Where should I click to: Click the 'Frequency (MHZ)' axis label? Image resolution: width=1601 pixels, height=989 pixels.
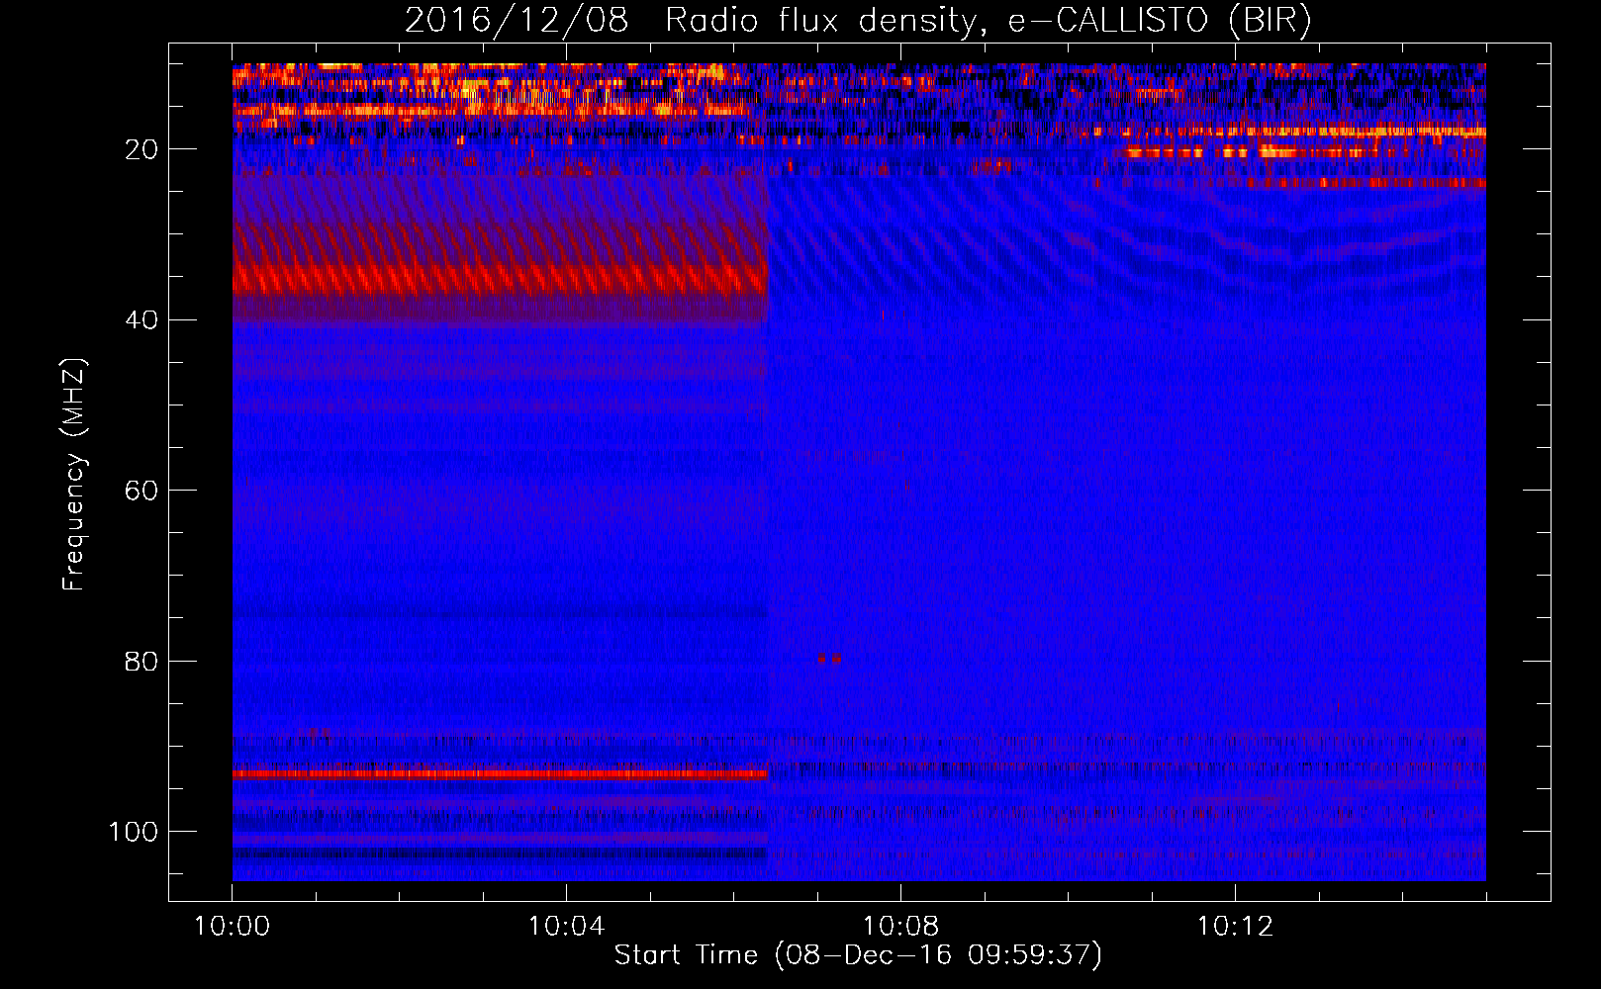(74, 475)
